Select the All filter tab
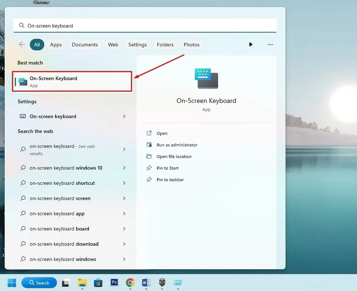Viewport: 357px width, 291px height. [x=37, y=45]
